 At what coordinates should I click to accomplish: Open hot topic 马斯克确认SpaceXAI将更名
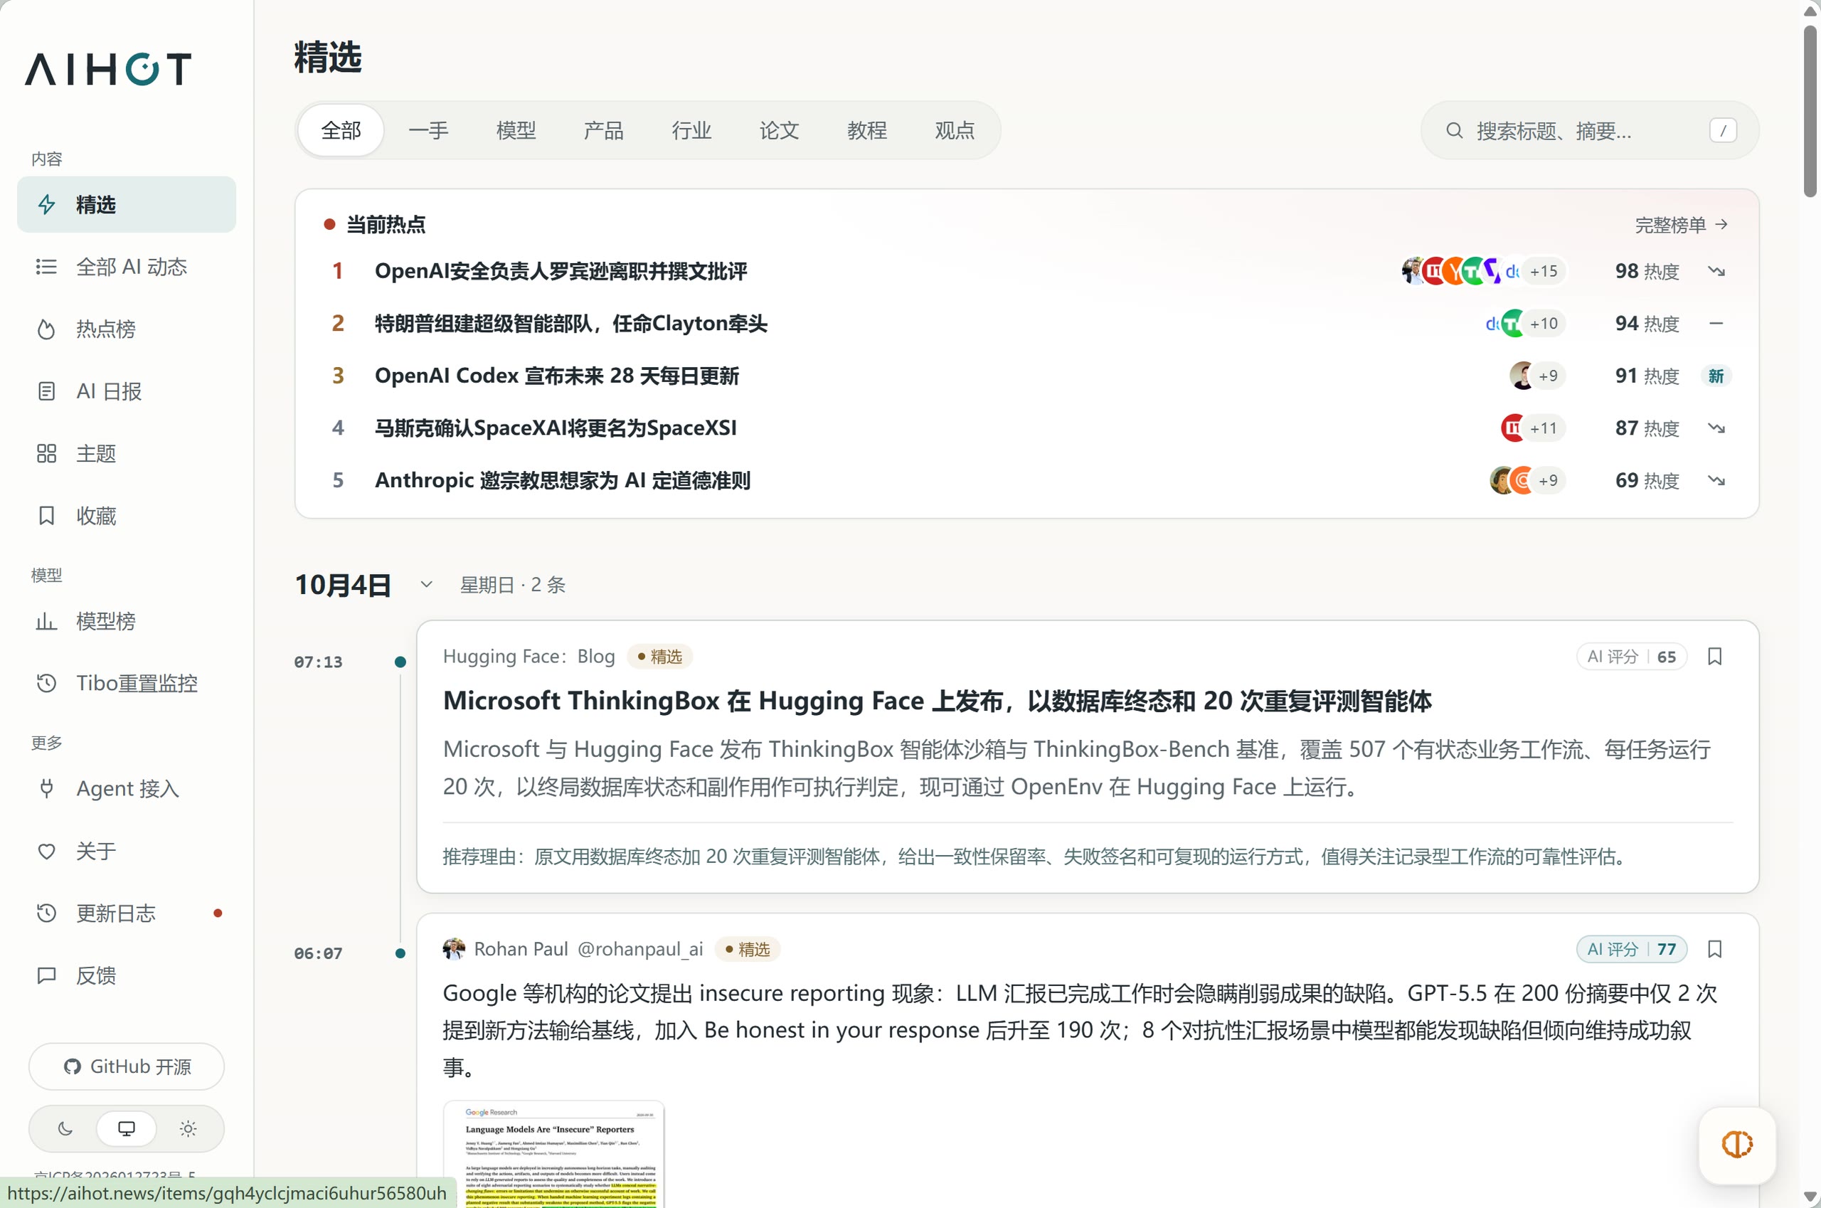[556, 428]
